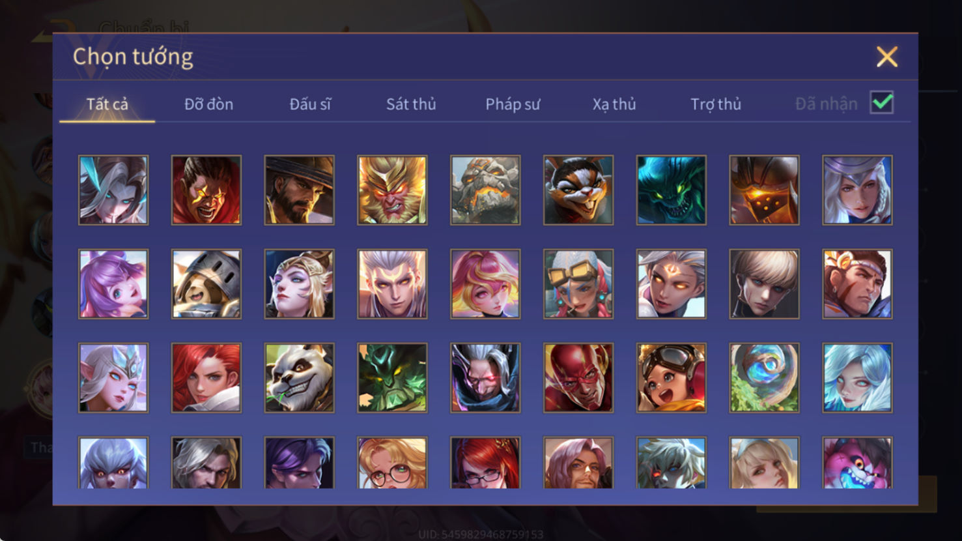Select the blonde girl with glasses hero
Viewport: 962px width, 541px height.
(392, 463)
